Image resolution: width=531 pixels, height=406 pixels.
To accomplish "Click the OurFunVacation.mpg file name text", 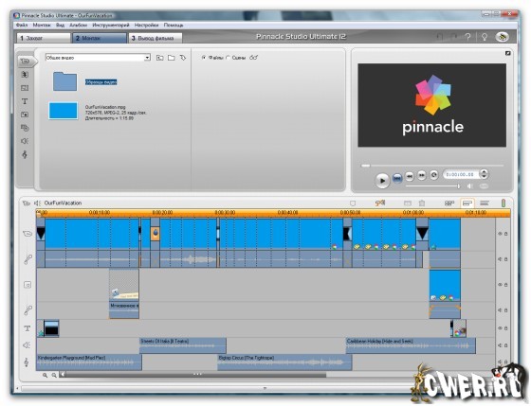I will point(105,107).
